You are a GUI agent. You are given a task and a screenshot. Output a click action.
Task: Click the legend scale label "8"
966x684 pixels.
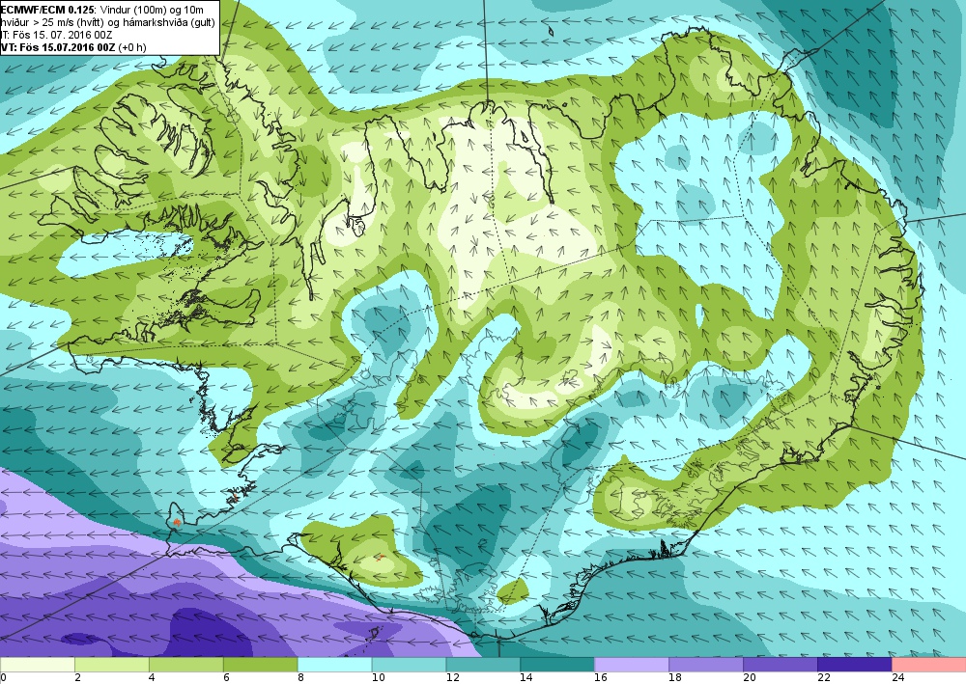(x=300, y=678)
